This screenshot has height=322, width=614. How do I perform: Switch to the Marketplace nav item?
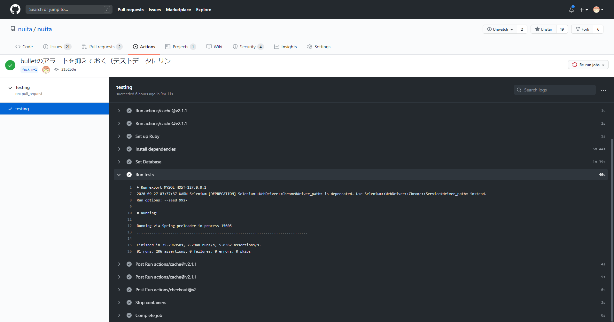pyautogui.click(x=178, y=10)
